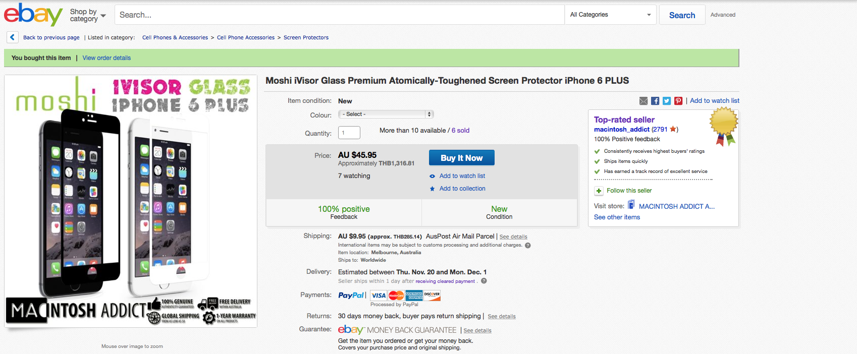Share this listing on Twitter

tap(667, 101)
